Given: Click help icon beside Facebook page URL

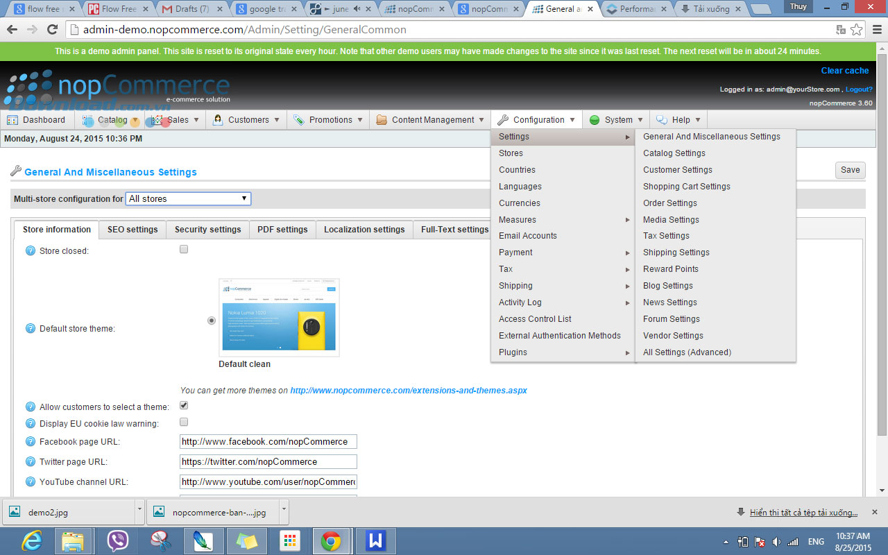Looking at the screenshot, I should coord(31,442).
